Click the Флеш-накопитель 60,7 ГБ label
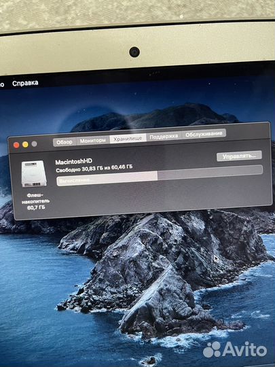Viewport: 275px width, 367px height. click(35, 201)
